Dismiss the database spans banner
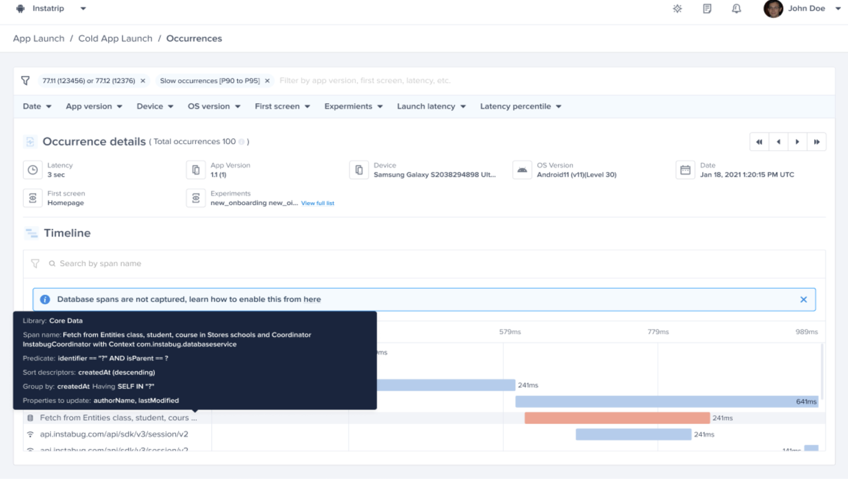Image resolution: width=848 pixels, height=479 pixels. (x=803, y=299)
